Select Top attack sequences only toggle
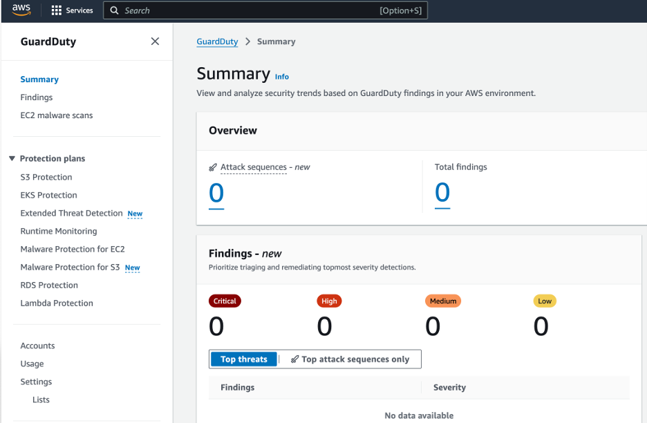 click(350, 359)
